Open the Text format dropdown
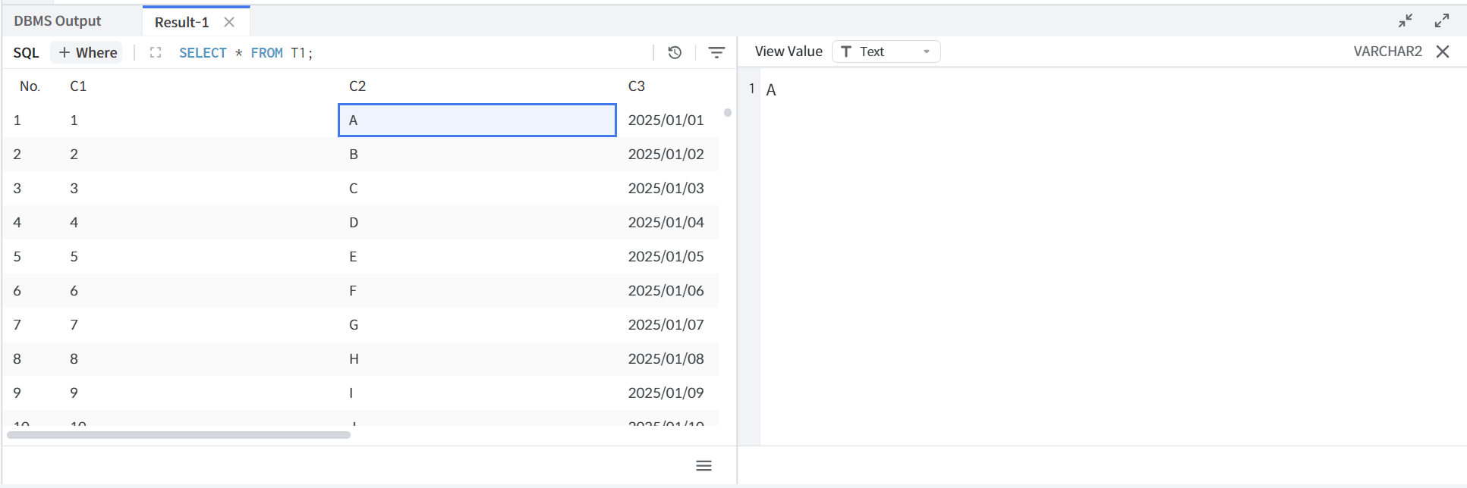 click(x=886, y=52)
